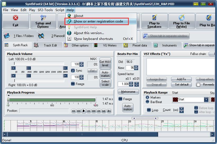This screenshot has width=217, height=144.
Task: Click the right channel volume slider thumb
Action: [x=29, y=76]
